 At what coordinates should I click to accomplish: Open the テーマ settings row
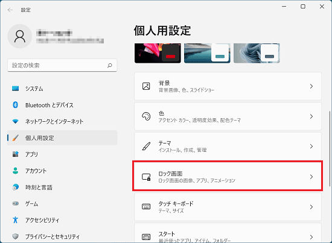(228, 147)
